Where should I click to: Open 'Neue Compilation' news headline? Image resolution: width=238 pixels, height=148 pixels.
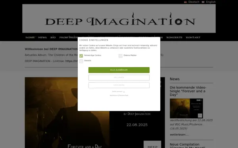188,146
